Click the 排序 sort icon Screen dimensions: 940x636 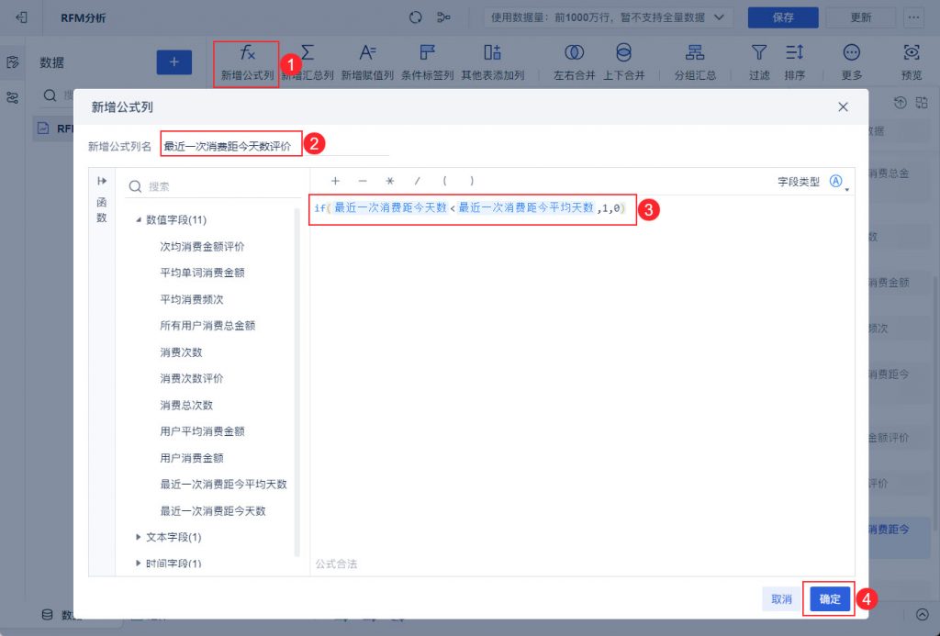point(794,52)
